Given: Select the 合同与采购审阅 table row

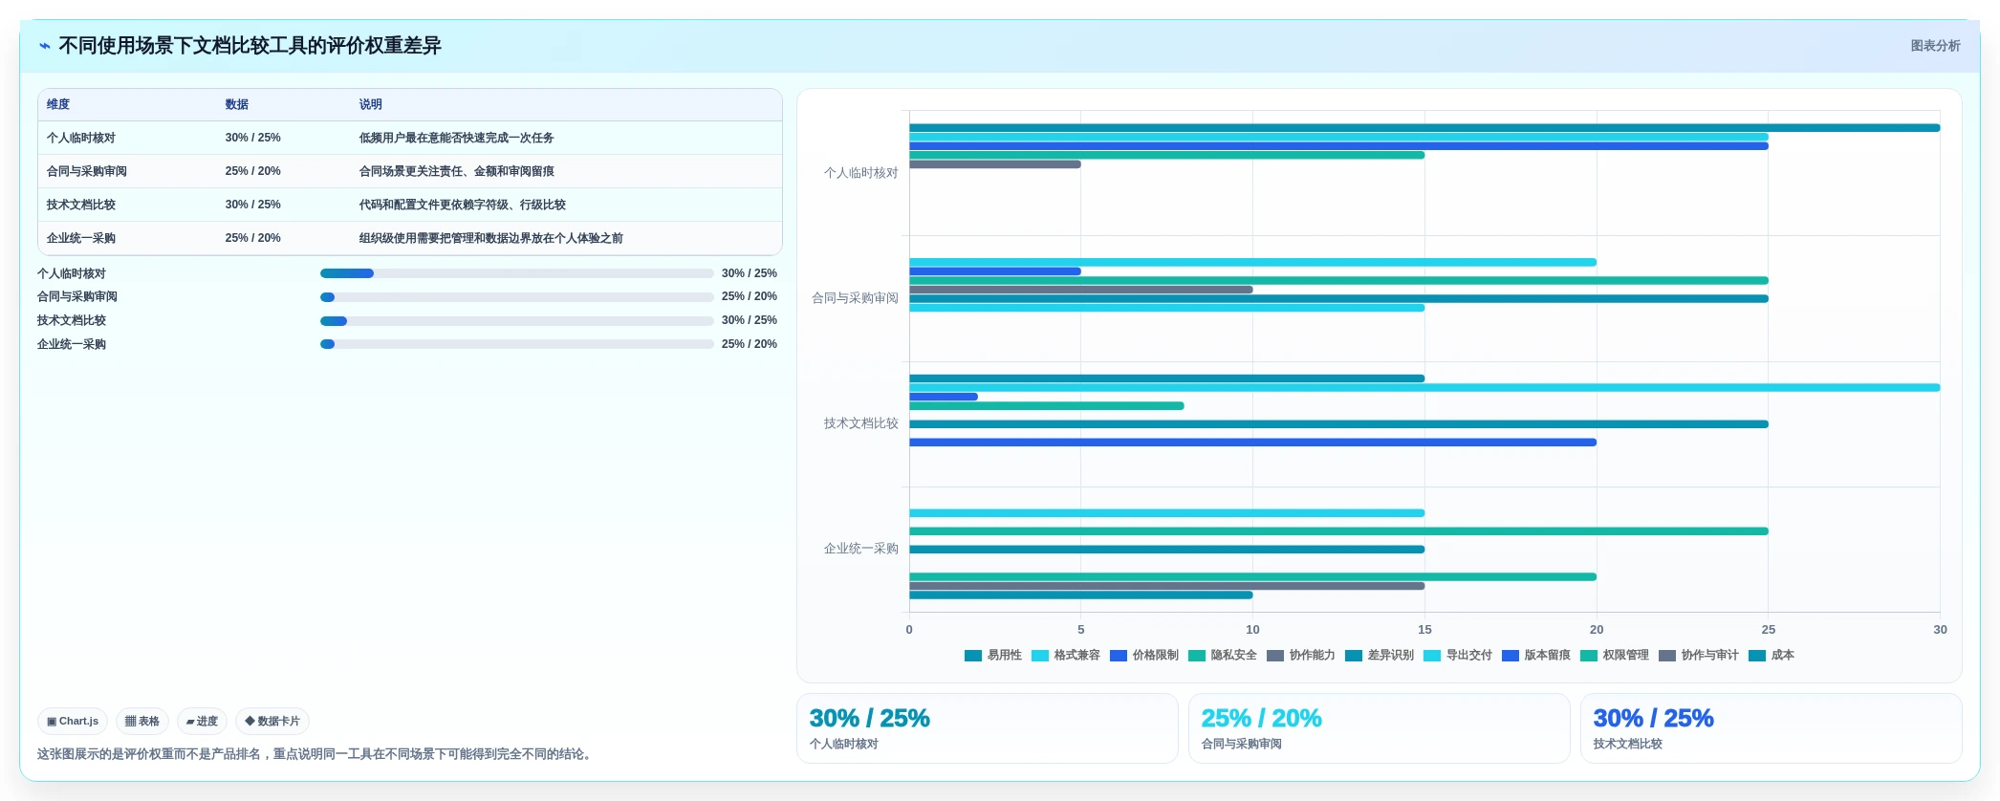Looking at the screenshot, I should pos(410,171).
